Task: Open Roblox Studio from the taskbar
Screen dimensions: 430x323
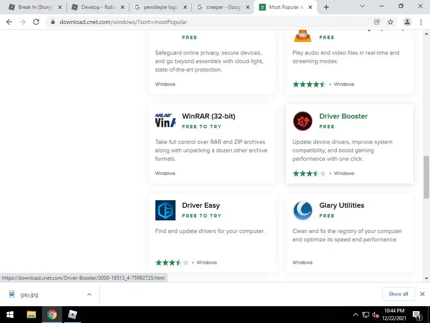Action: point(73,315)
